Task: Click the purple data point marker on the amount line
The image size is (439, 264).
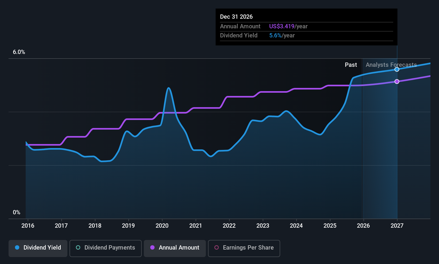Action: tap(397, 81)
